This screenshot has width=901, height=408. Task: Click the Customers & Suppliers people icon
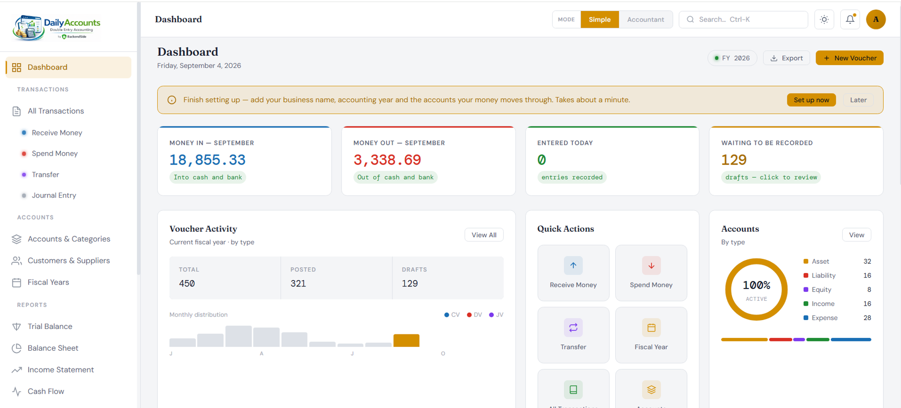(x=17, y=261)
